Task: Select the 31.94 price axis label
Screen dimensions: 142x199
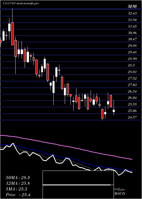Action: pyautogui.click(x=132, y=20)
